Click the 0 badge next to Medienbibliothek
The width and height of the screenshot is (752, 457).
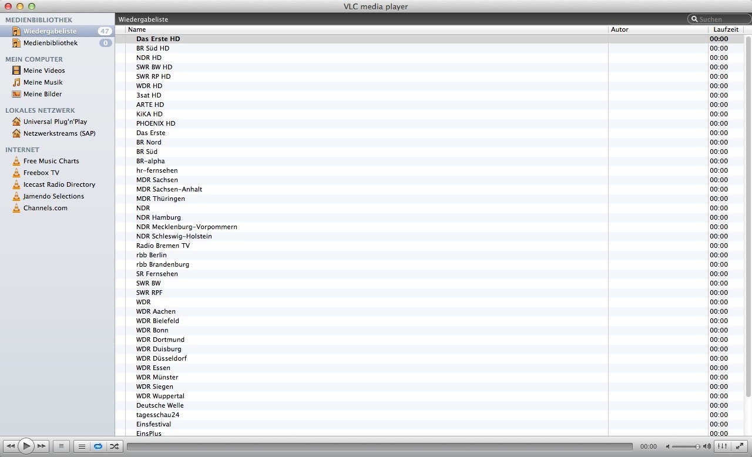coord(106,43)
